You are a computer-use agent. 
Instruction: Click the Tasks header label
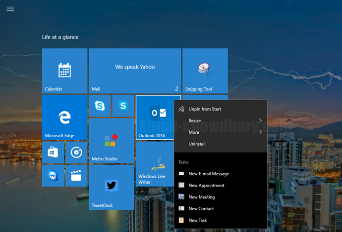[x=183, y=162]
